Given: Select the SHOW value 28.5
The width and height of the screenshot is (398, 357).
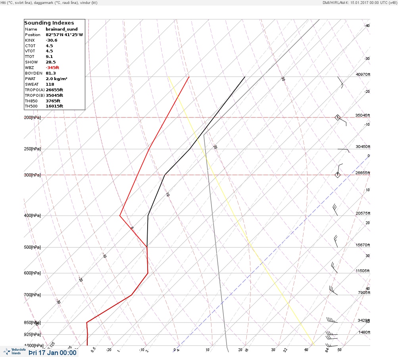Looking at the screenshot, I should [x=50, y=62].
